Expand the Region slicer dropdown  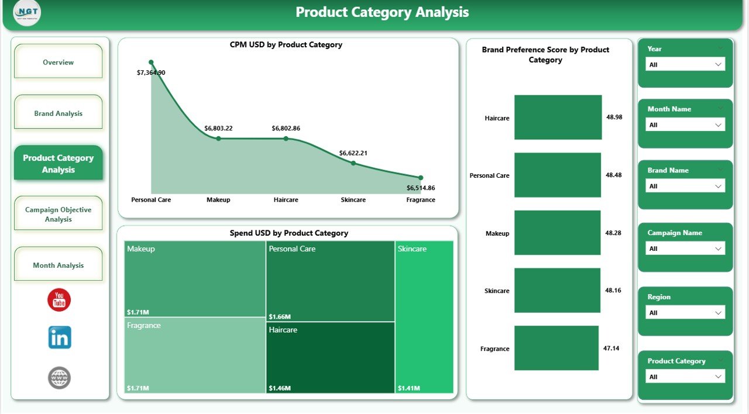click(685, 313)
